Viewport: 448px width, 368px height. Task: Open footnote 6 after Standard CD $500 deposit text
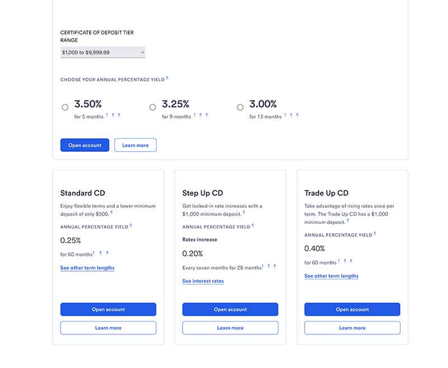click(111, 212)
